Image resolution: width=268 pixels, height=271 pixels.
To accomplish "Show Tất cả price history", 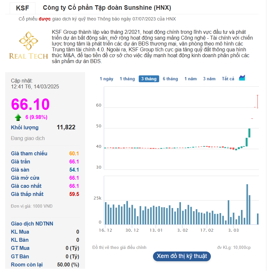I will 228,79.
